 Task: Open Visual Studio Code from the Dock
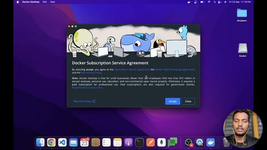click(x=62, y=142)
